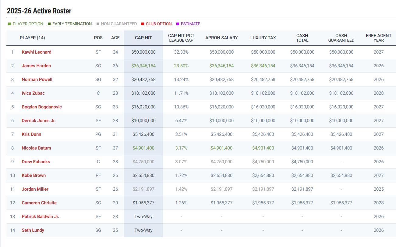This screenshot has width=396, height=247.
Task: Click the green Player Option legend swatch
Action: pos(10,24)
